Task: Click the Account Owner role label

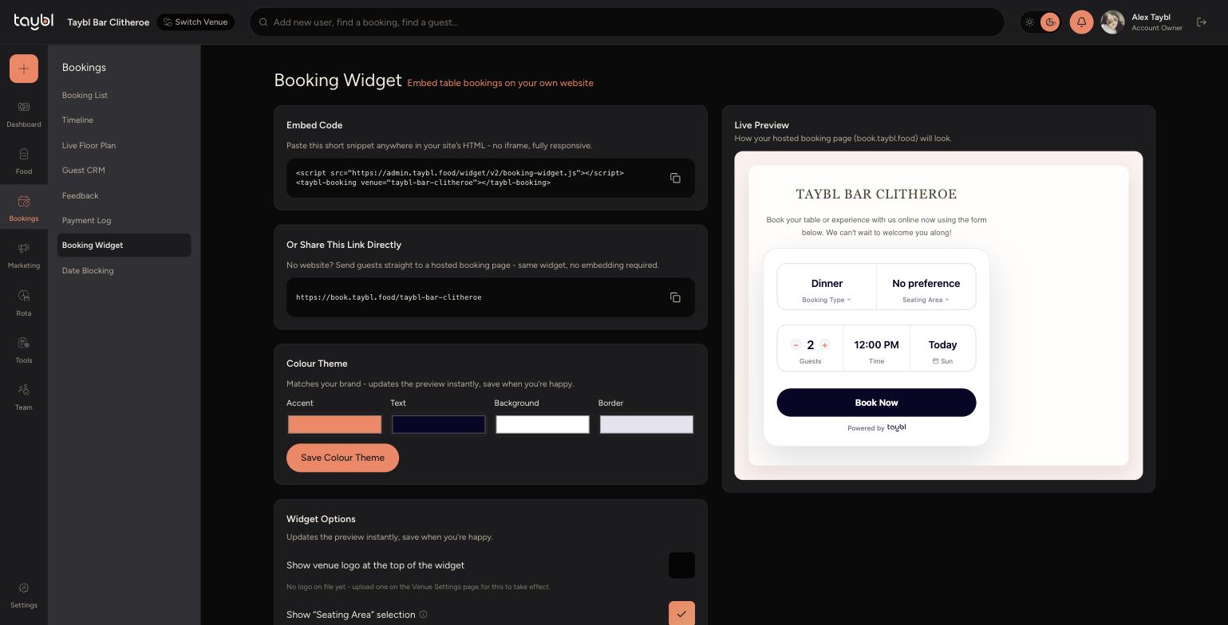Action: point(1157,29)
